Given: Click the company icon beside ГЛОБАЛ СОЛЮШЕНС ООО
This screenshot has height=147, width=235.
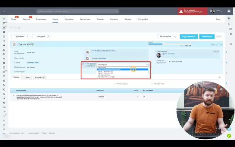Looking at the screenshot, I should 88,52.
